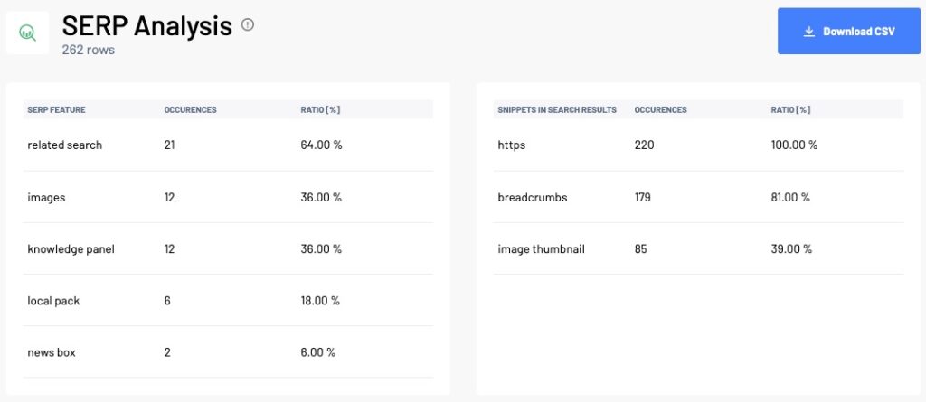Image resolution: width=926 pixels, height=402 pixels.
Task: Click the 262 rows count text
Action: (x=88, y=51)
